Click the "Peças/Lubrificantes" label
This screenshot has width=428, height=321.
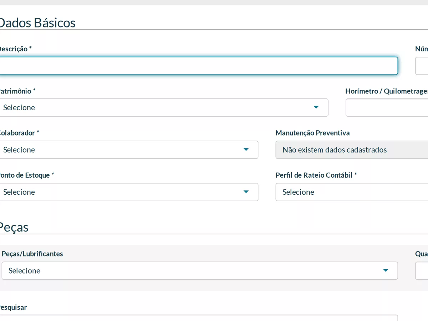[x=32, y=254]
